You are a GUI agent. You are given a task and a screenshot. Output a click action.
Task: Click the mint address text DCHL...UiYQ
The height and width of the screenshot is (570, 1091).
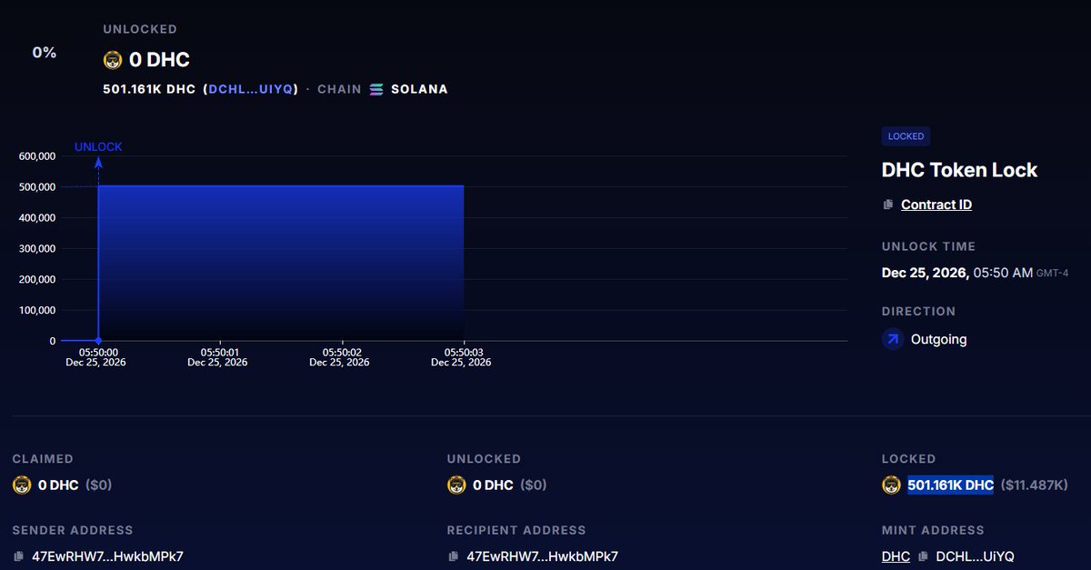click(976, 556)
